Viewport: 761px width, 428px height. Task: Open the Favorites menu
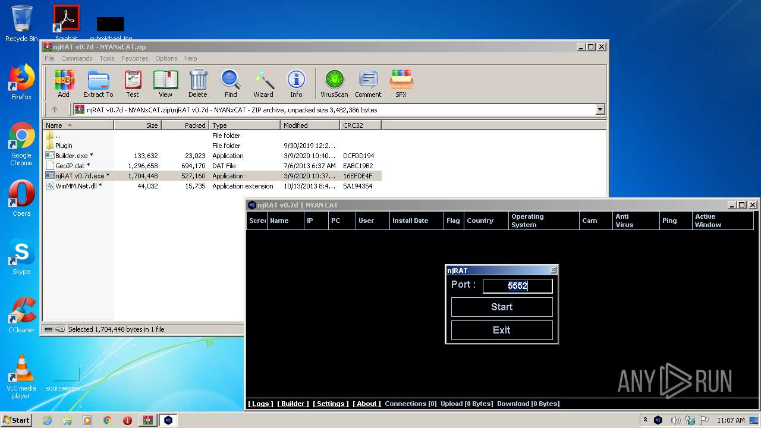135,58
